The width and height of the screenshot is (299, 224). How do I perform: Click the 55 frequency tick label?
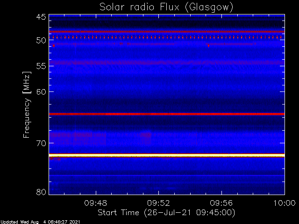coord(41,66)
